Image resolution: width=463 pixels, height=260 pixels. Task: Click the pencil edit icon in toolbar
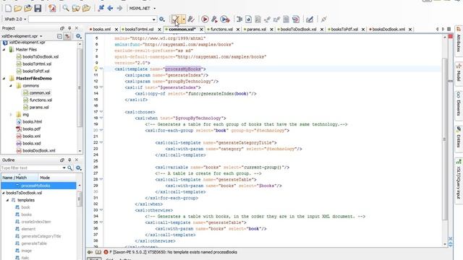(x=310, y=19)
